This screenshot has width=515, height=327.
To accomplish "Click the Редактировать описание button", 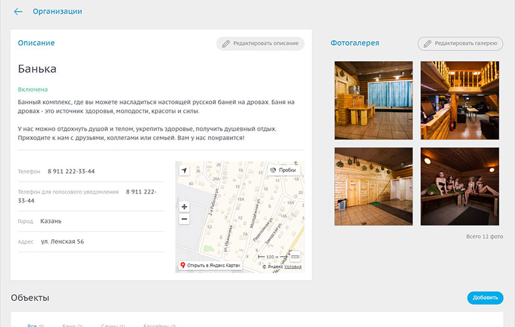I will (260, 43).
